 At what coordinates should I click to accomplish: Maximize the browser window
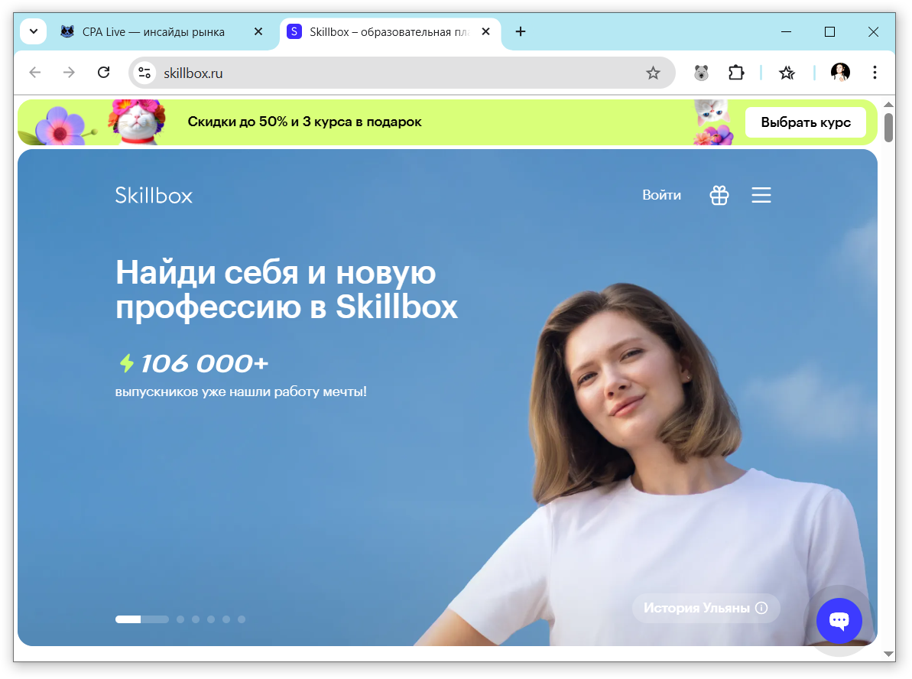[829, 31]
